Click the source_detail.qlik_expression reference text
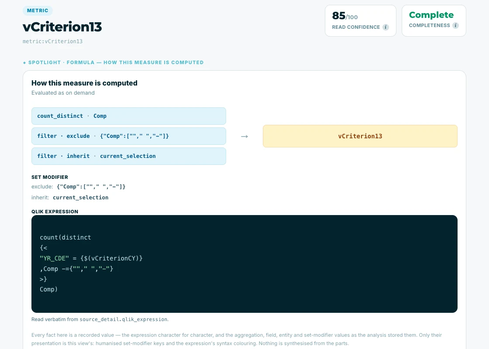489x349 pixels. pyautogui.click(x=124, y=319)
